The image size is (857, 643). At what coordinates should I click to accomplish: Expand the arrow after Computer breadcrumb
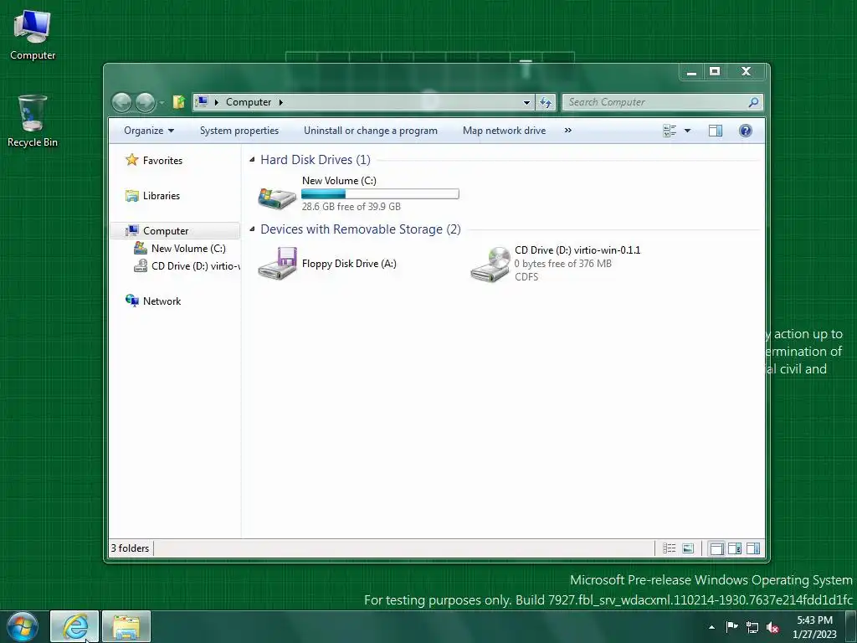click(281, 102)
